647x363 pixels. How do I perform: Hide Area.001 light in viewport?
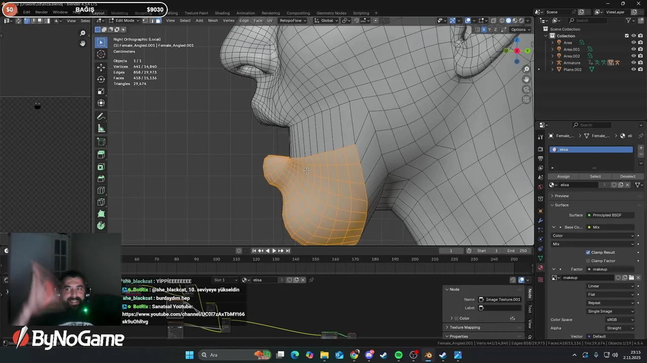(633, 49)
